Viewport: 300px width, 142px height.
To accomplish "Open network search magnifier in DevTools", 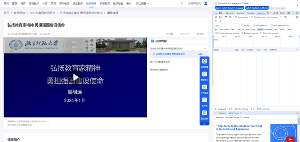I will [230, 17].
